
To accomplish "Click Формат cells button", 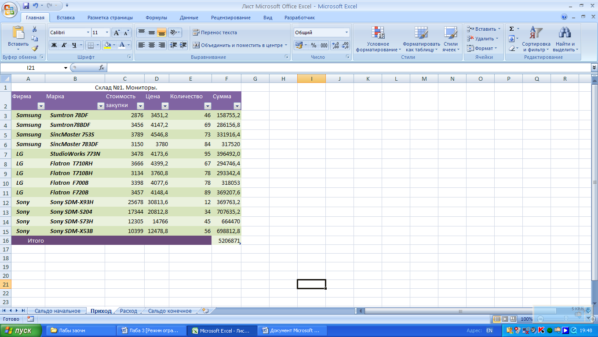I will pos(482,48).
